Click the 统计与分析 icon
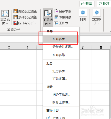The height and width of the screenshot is (119, 111). 16,23
